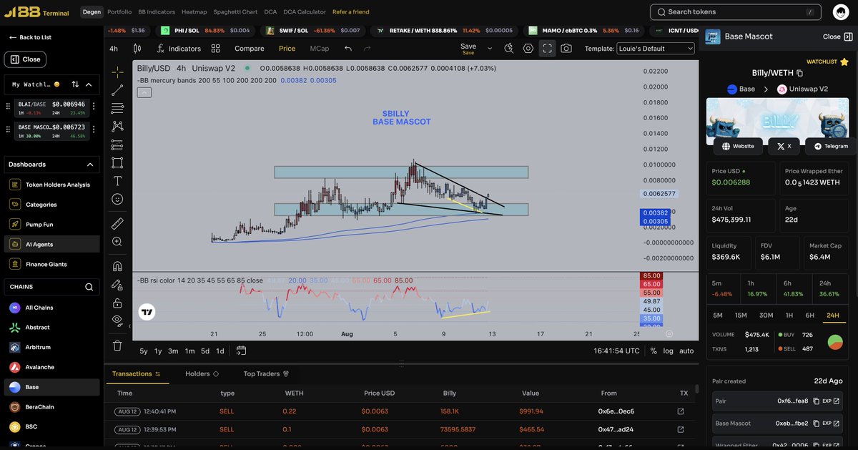This screenshot has width=858, height=450.
Task: Take a chart snapshot with camera icon
Action: point(566,48)
